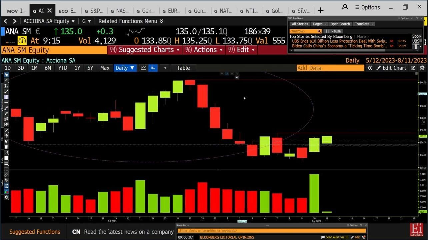Screen dimensions: 428x240
Task: Open the Suggested Charts dropdown
Action: pyautogui.click(x=145, y=50)
